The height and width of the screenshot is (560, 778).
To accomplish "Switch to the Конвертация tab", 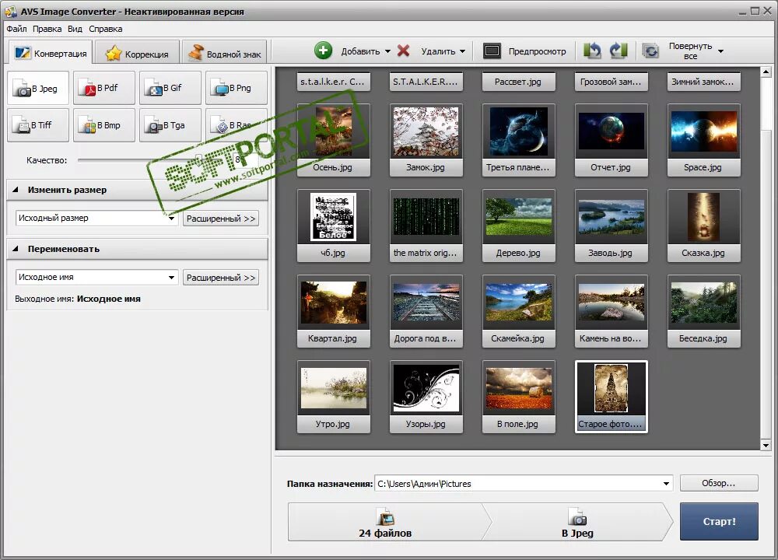I will 51,53.
